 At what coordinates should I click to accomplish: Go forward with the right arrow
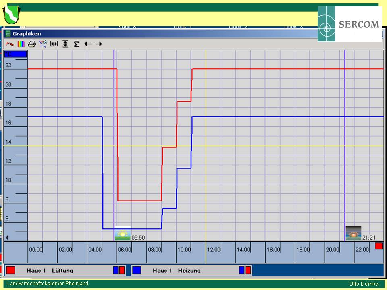[99, 44]
